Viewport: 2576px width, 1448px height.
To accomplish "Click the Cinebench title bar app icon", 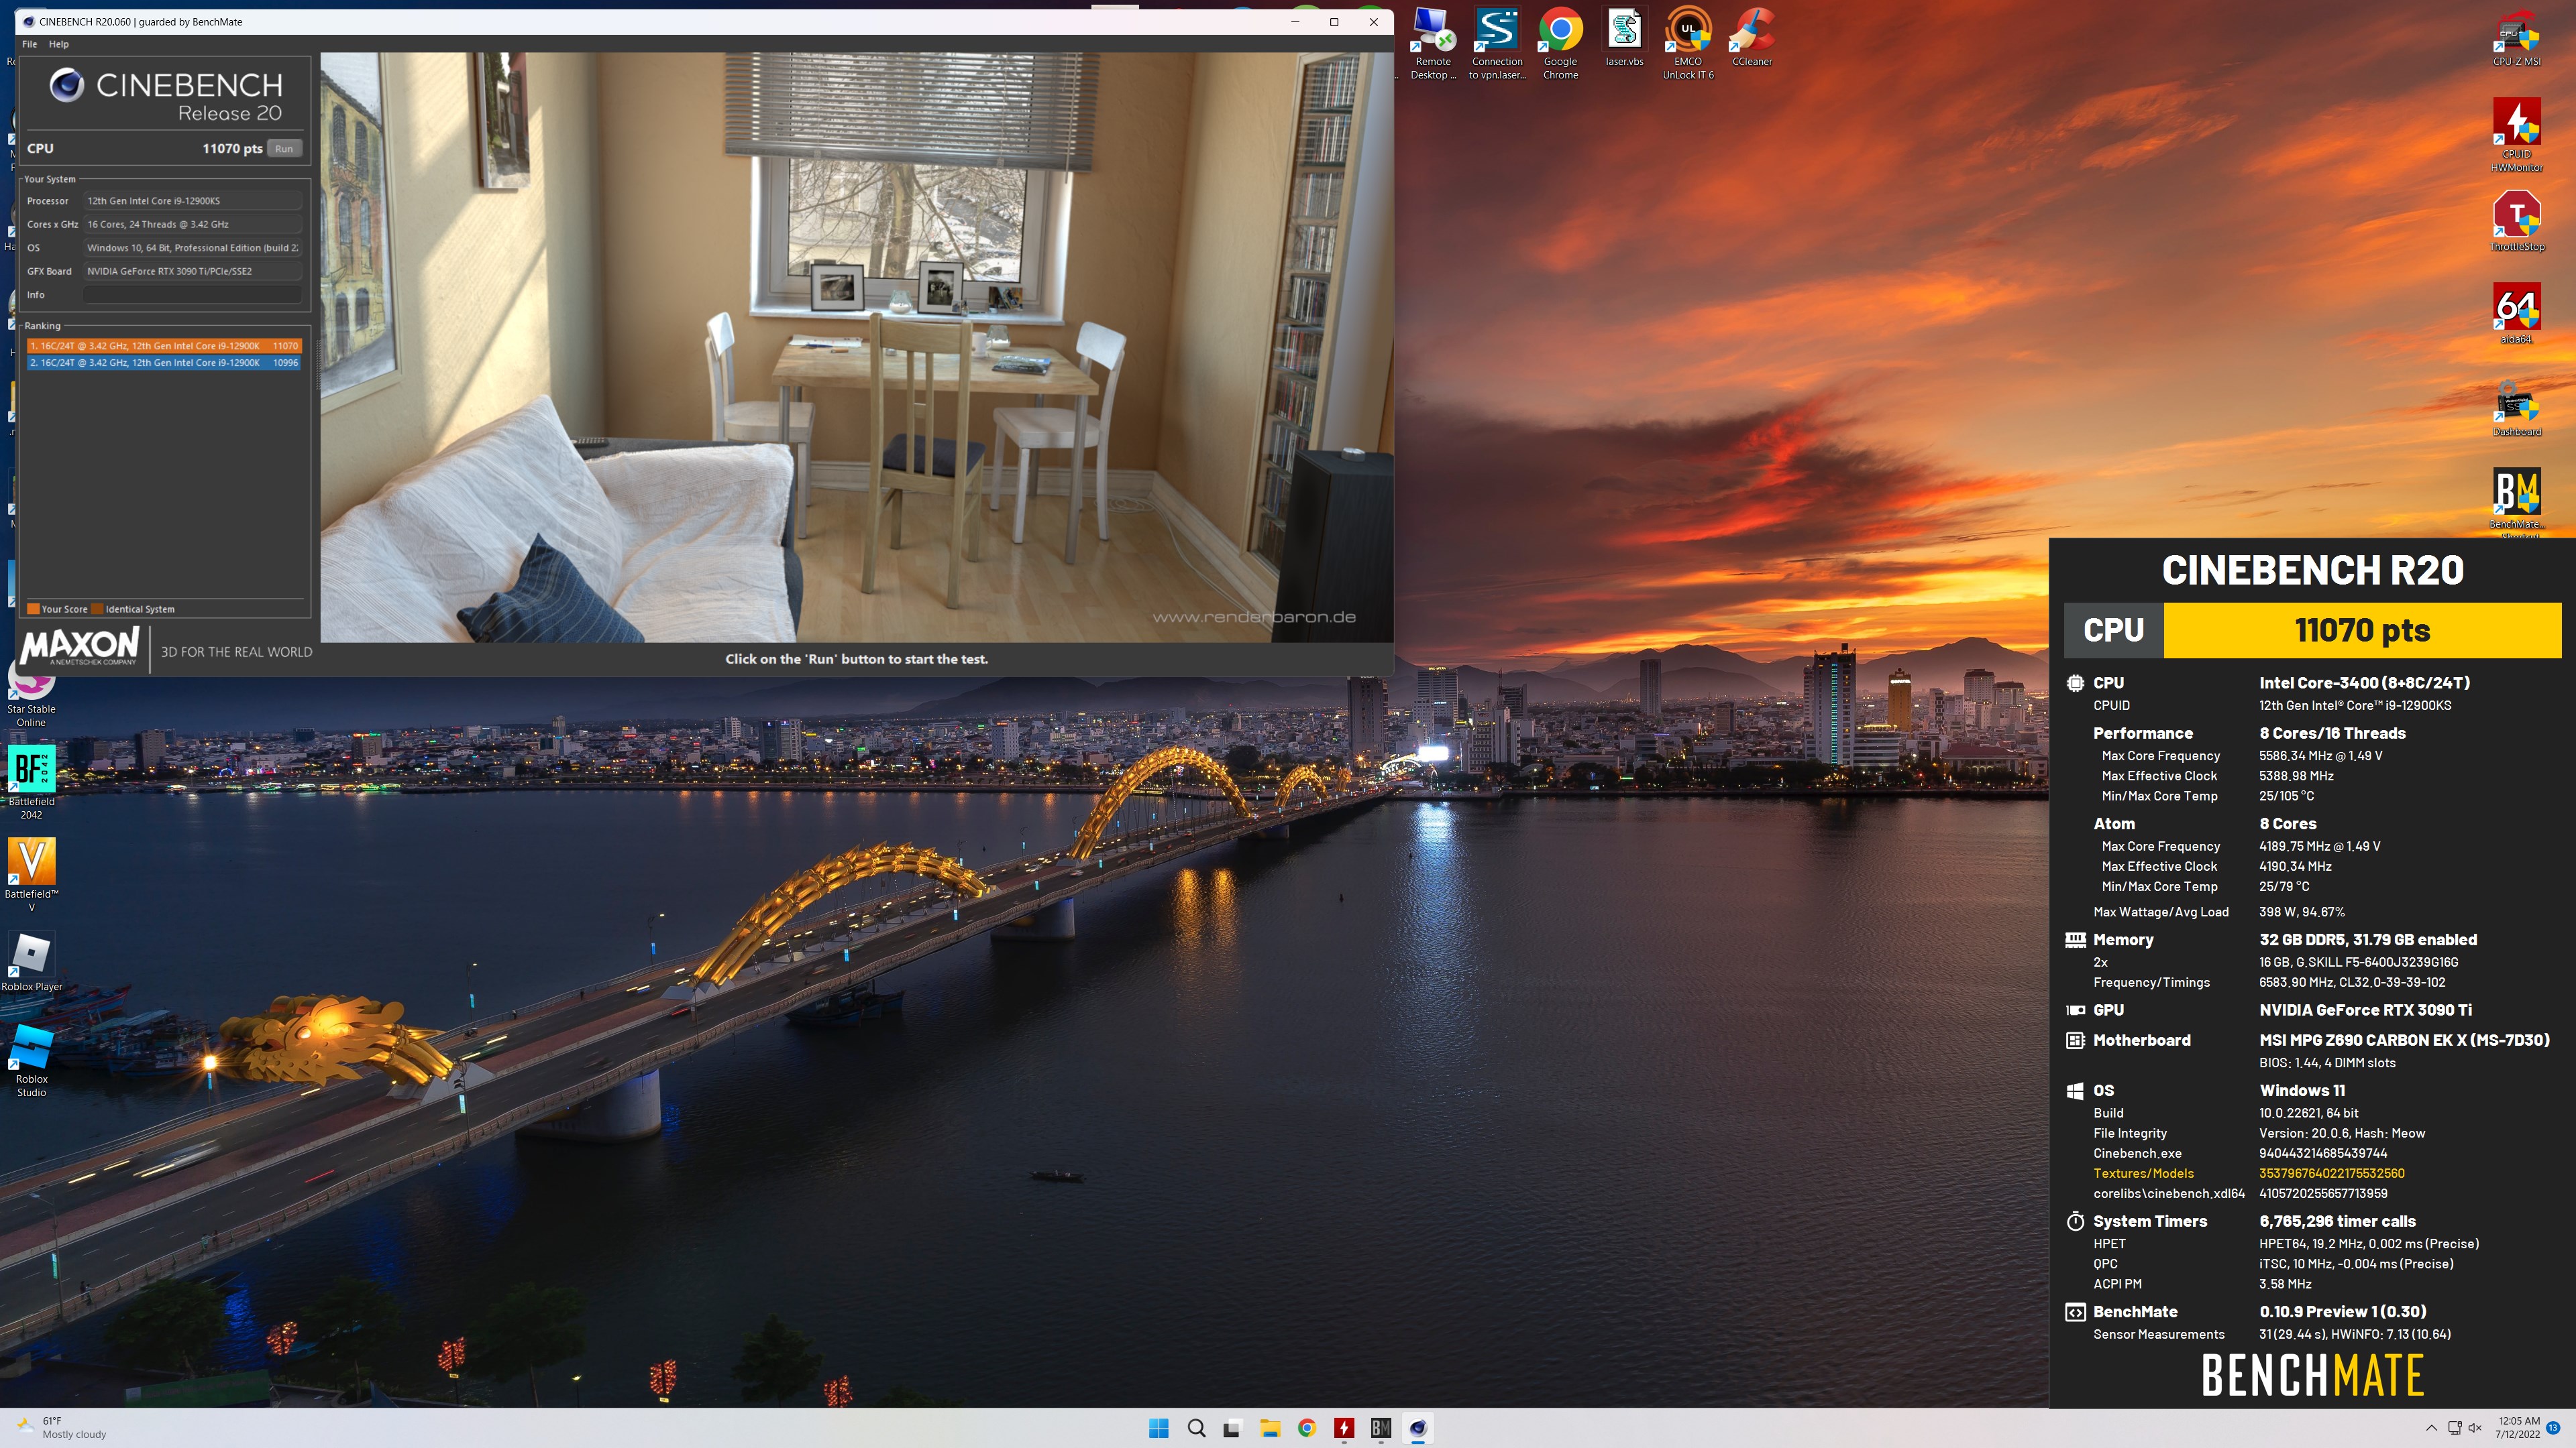I will click(28, 22).
